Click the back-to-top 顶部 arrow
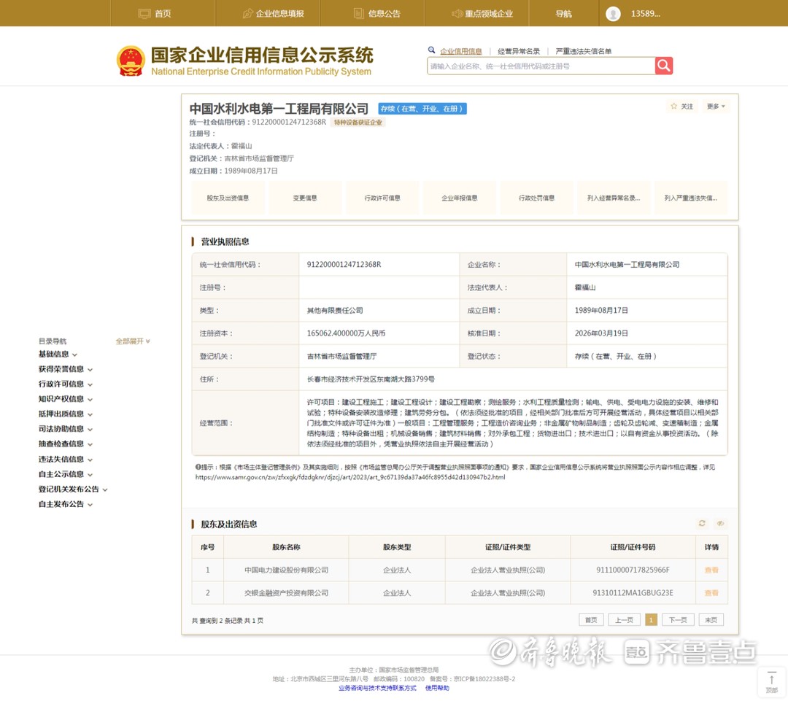 771,683
